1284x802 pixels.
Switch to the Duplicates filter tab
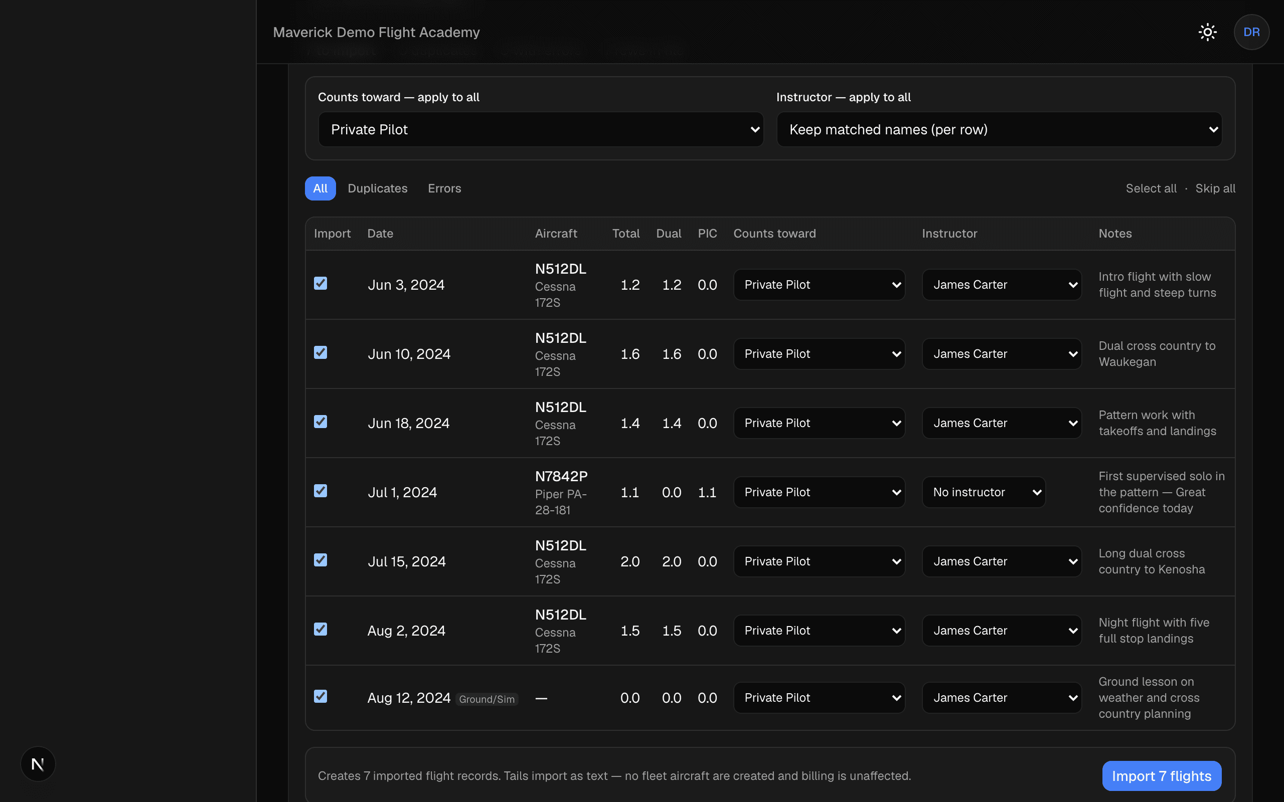(377, 188)
